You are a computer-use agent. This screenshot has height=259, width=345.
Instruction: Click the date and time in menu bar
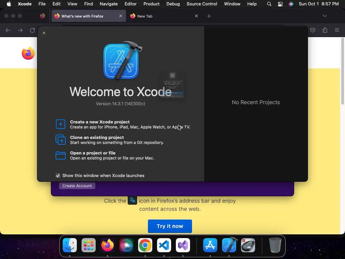tap(319, 4)
